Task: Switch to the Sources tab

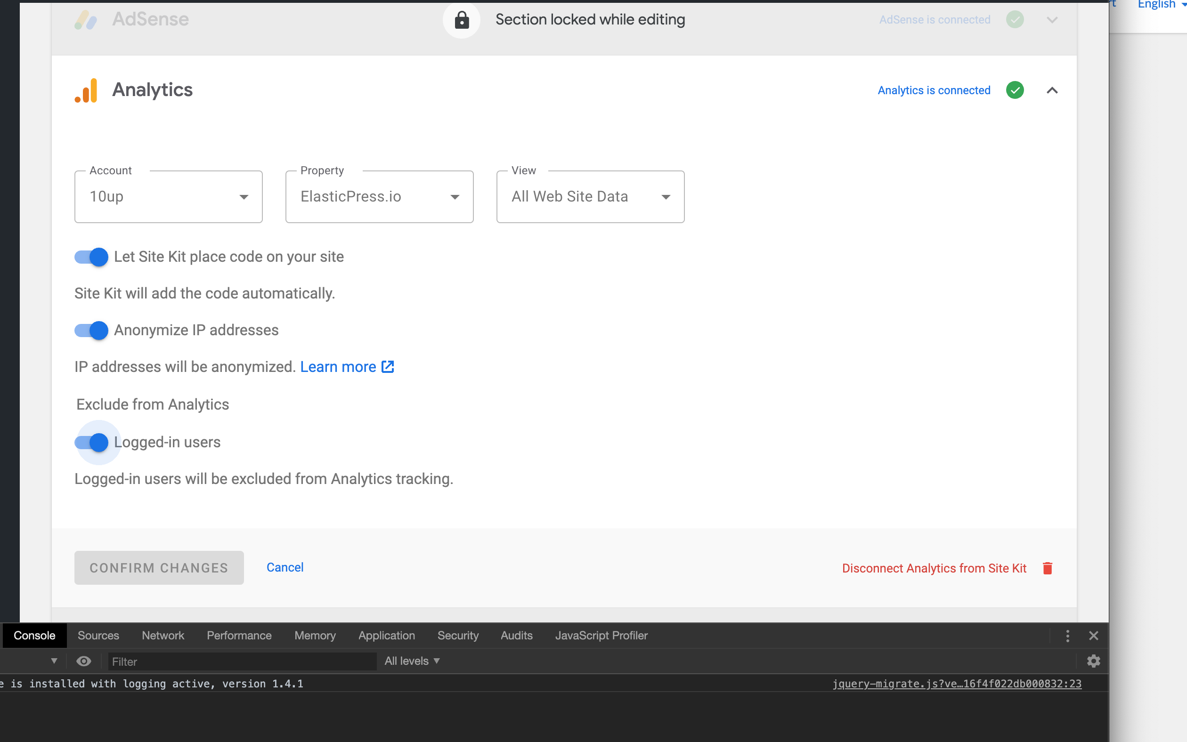Action: tap(98, 636)
